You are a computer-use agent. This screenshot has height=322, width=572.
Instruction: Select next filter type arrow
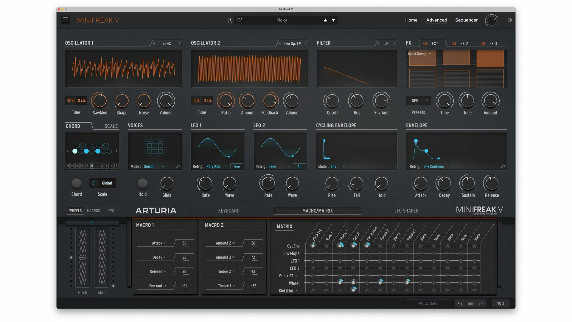point(395,44)
